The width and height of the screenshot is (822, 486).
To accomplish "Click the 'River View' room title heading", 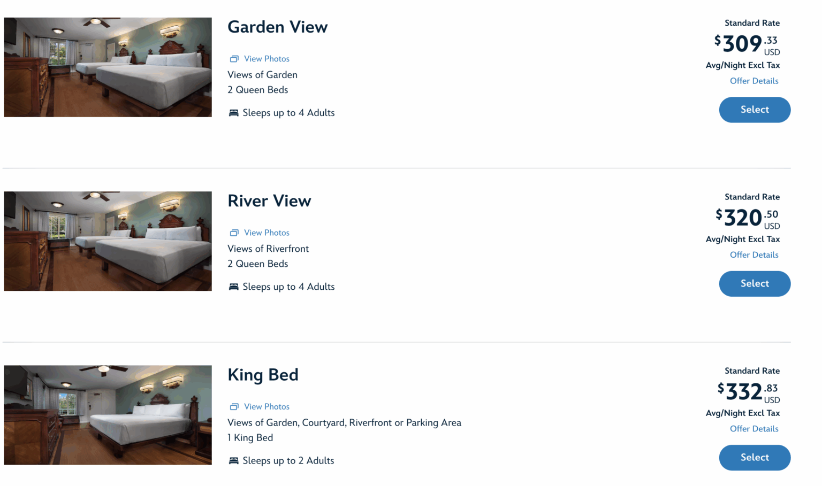I will (269, 201).
